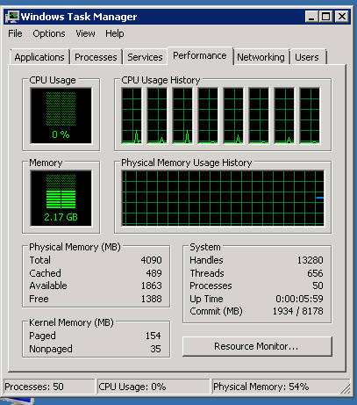Open the Help menu
357x405 pixels.
click(115, 33)
